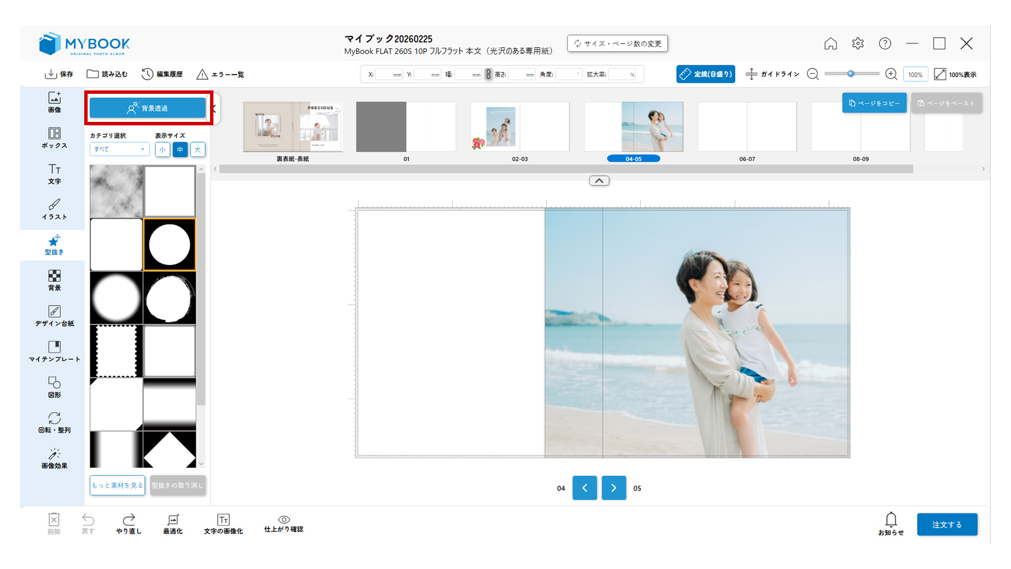Select the 文字 text tool

(x=54, y=174)
